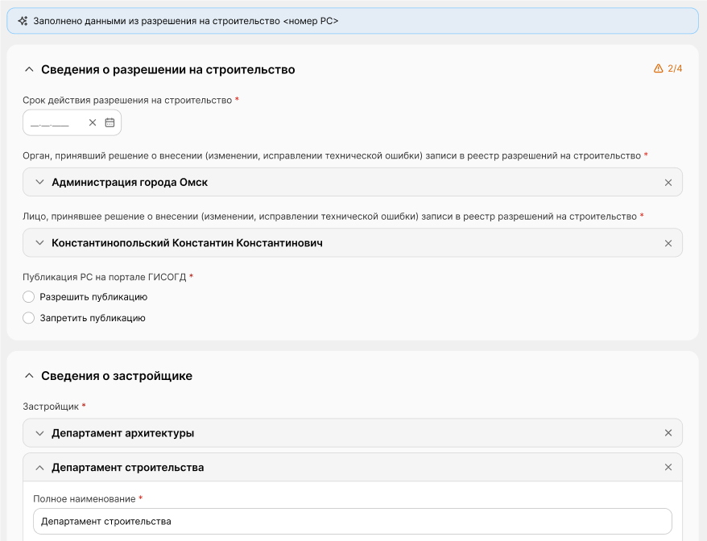The height and width of the screenshot is (541, 707).
Task: Collapse the Сведения о разрешении на строительство section
Action: 29,69
